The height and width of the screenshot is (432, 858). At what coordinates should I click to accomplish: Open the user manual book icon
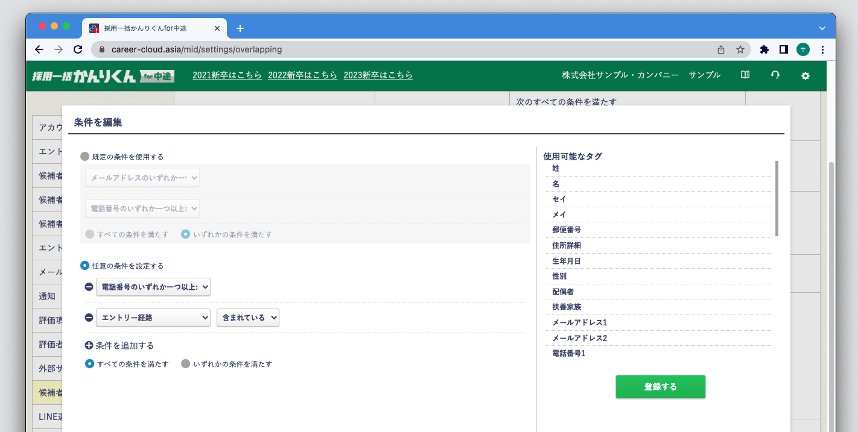[x=745, y=75]
